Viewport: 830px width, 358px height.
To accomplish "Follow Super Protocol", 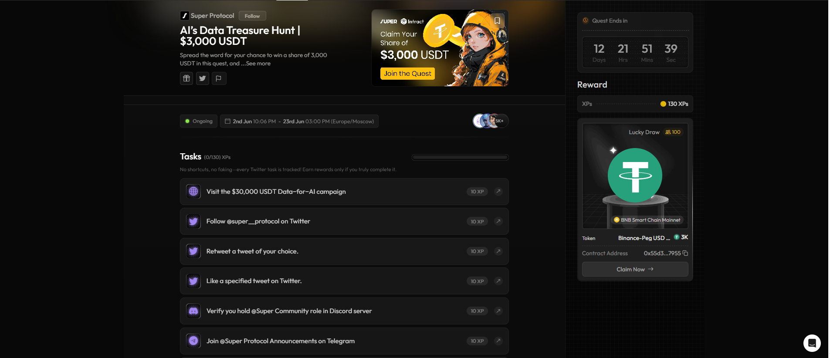I will pos(252,16).
